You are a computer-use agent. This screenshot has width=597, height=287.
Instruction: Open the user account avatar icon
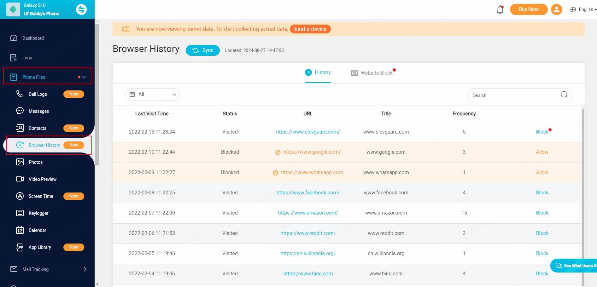point(557,9)
